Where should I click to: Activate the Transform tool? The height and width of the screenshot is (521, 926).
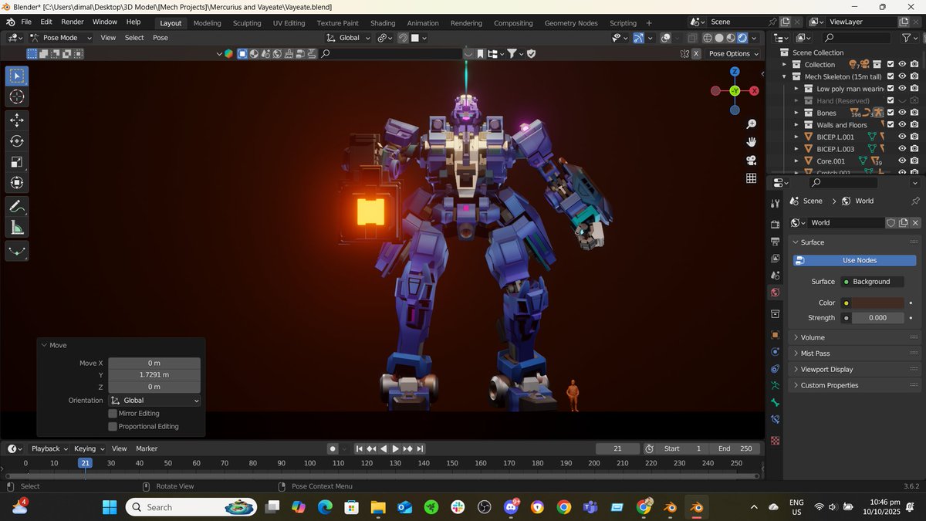tap(17, 183)
